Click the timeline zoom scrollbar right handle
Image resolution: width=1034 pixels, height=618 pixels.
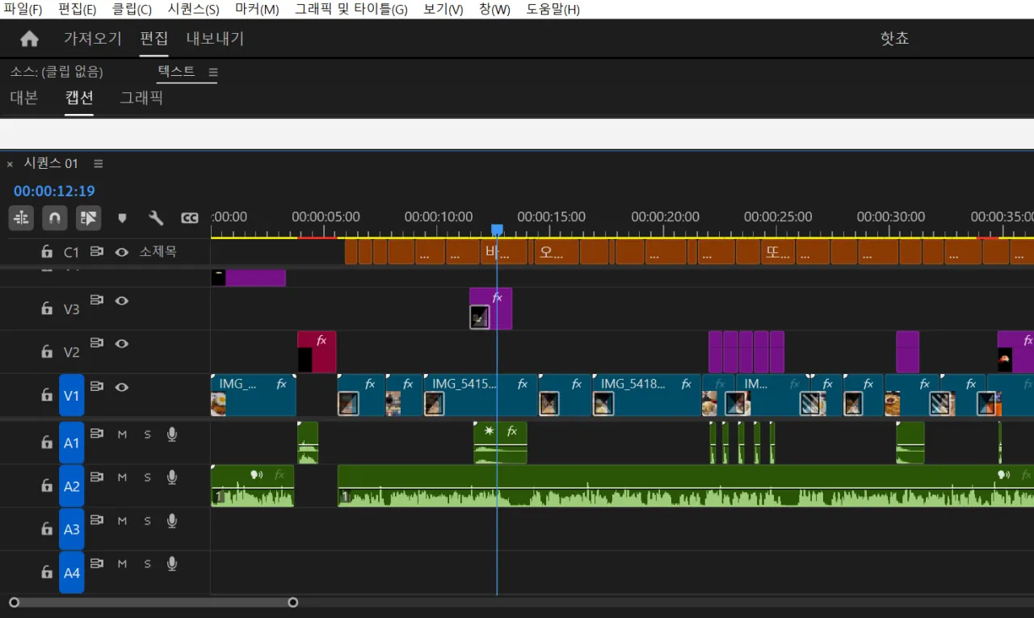(x=293, y=602)
